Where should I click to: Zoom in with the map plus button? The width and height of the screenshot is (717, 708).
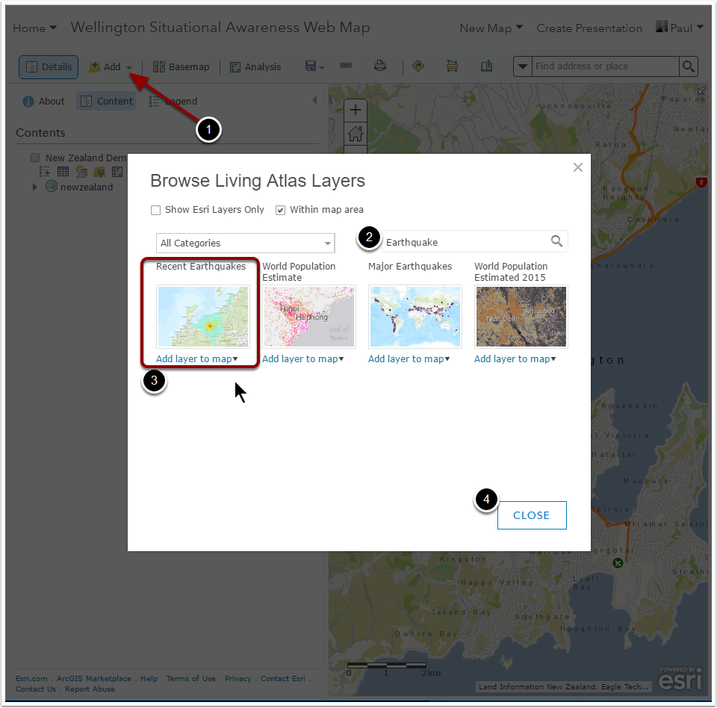[356, 111]
